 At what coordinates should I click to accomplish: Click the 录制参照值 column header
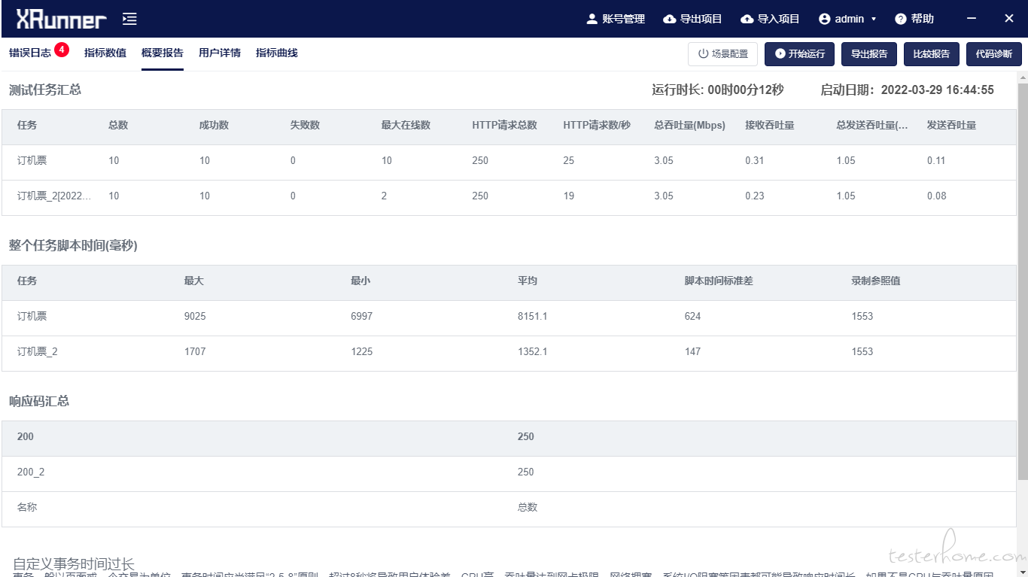pyautogui.click(x=876, y=281)
